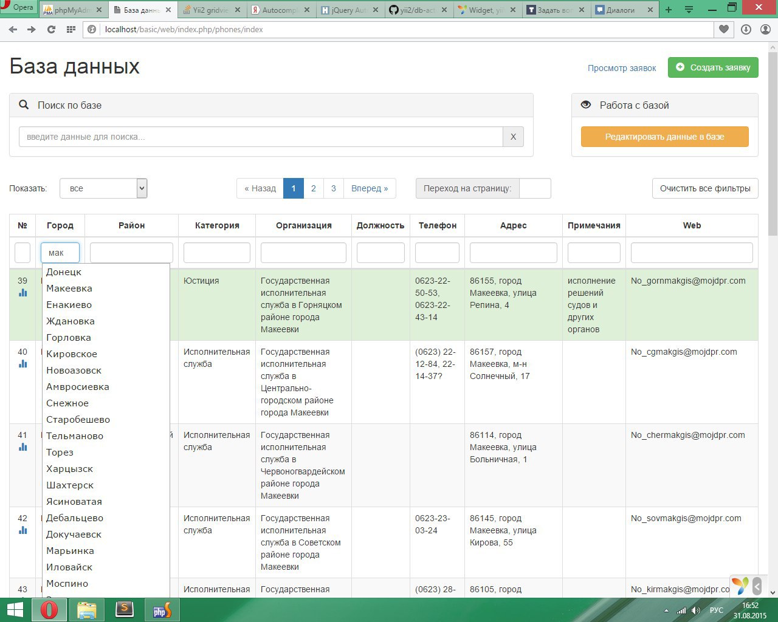
Task: Click the statistics bar-chart icon in row 40
Action: [23, 364]
